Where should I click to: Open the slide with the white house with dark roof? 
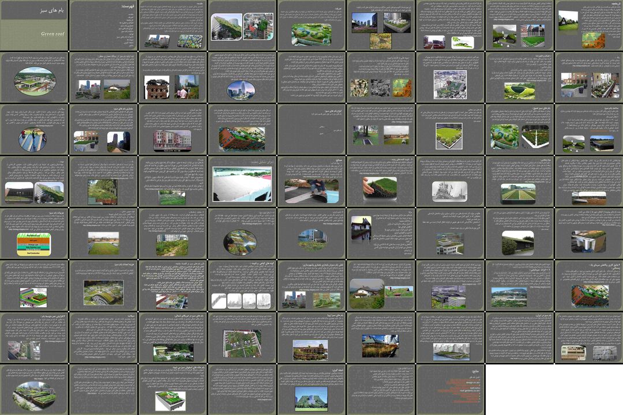click(x=381, y=233)
